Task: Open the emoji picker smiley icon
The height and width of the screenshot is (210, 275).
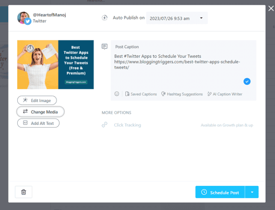Action: pyautogui.click(x=116, y=94)
